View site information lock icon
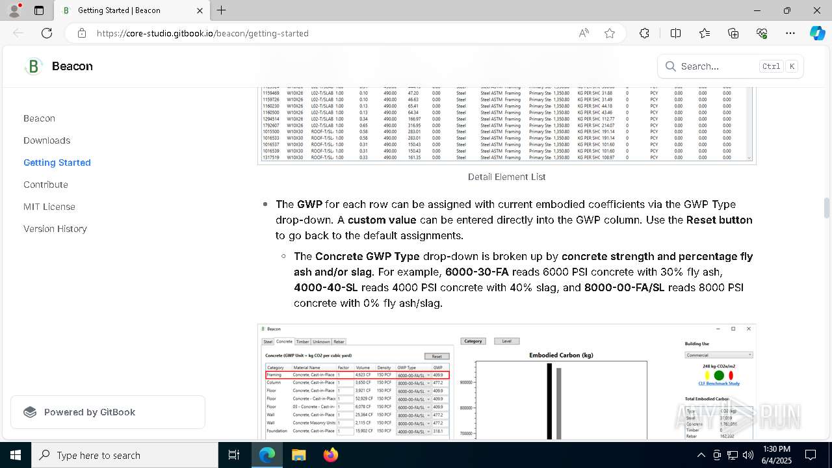The image size is (832, 468). pyautogui.click(x=81, y=33)
